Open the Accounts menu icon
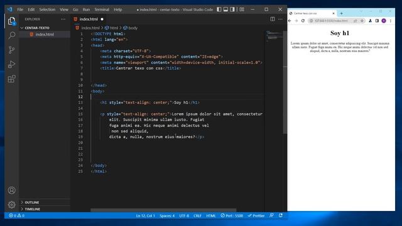 tap(11, 190)
